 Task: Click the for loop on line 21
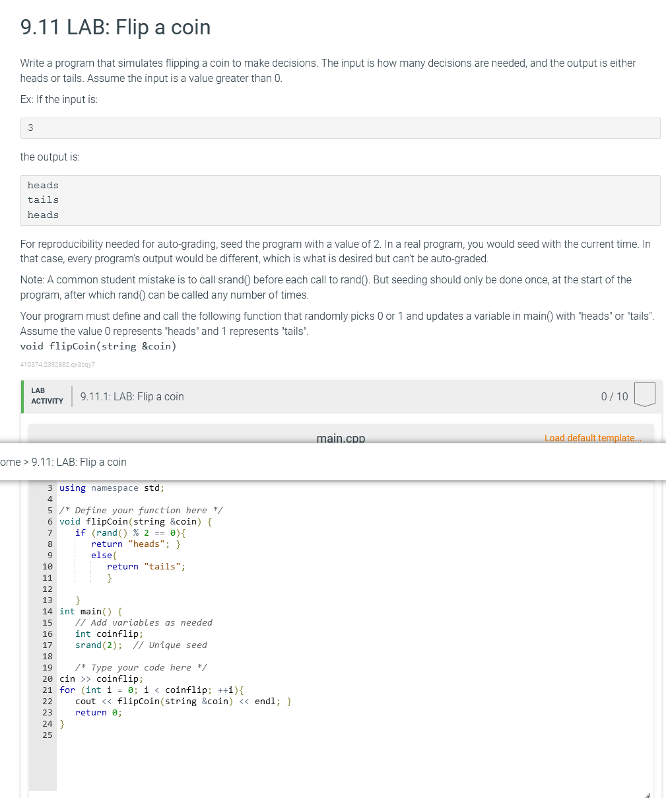(x=150, y=690)
